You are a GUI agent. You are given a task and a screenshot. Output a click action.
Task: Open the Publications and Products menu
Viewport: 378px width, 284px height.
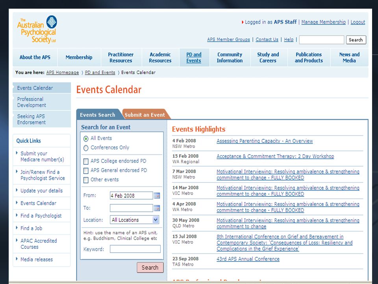(x=309, y=58)
